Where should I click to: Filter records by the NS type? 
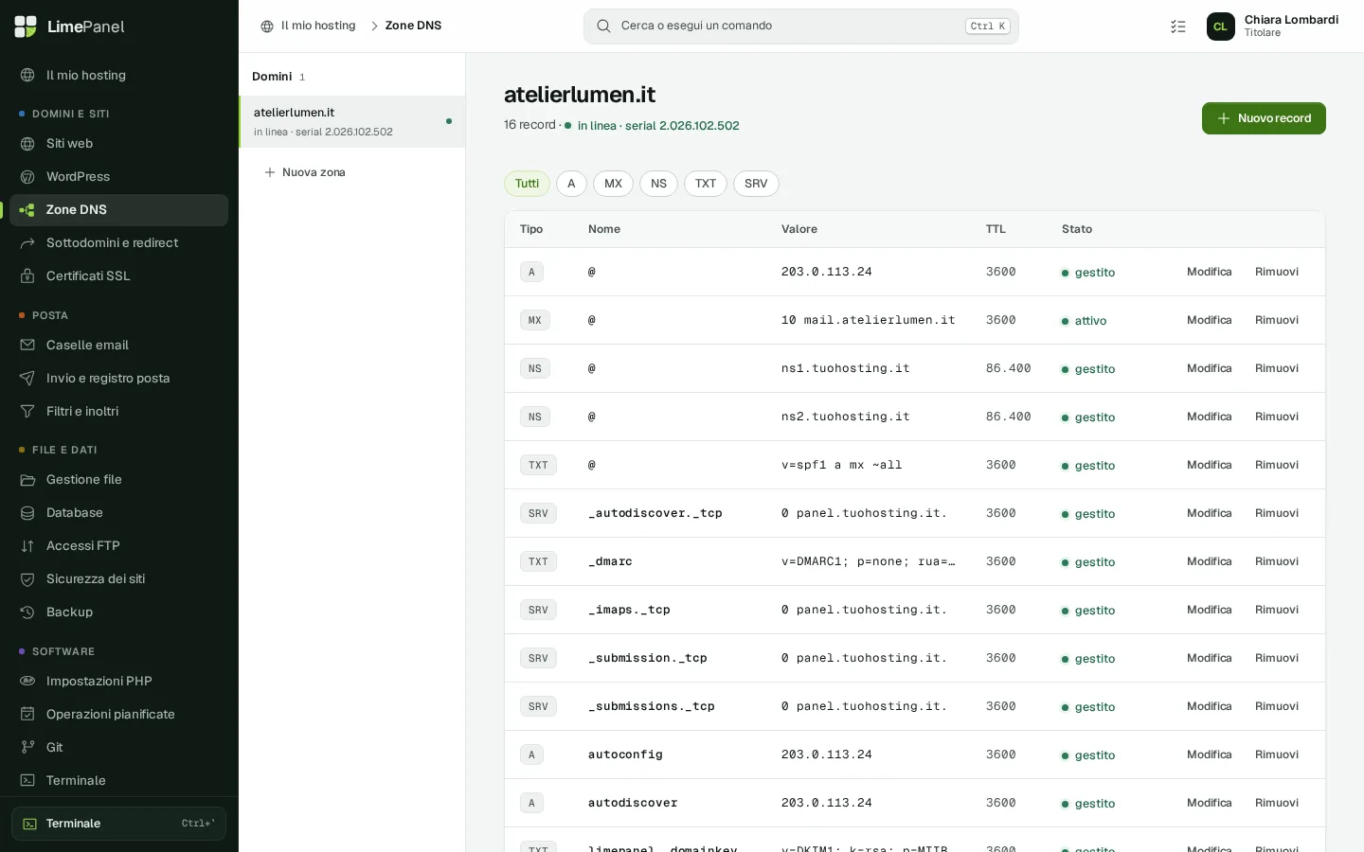click(658, 184)
